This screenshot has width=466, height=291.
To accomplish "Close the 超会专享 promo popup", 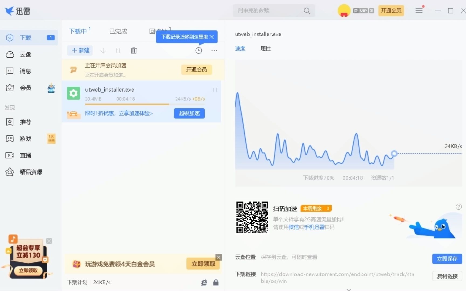I will (49, 241).
